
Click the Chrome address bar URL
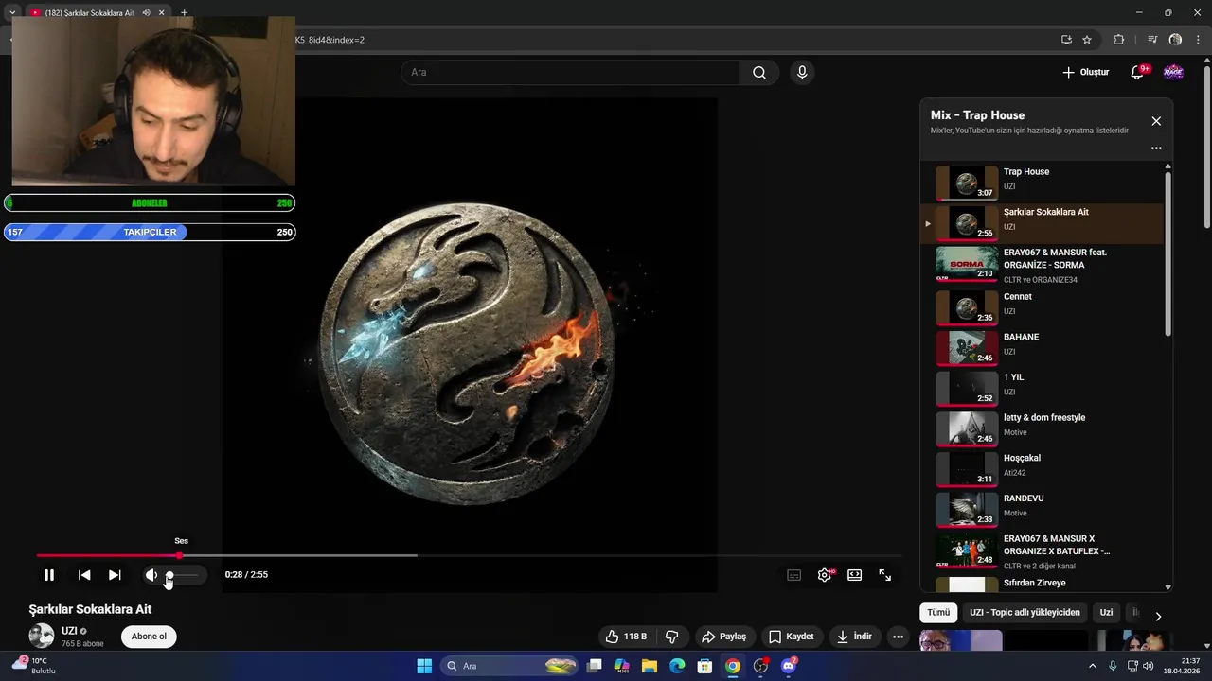pyautogui.click(x=330, y=40)
